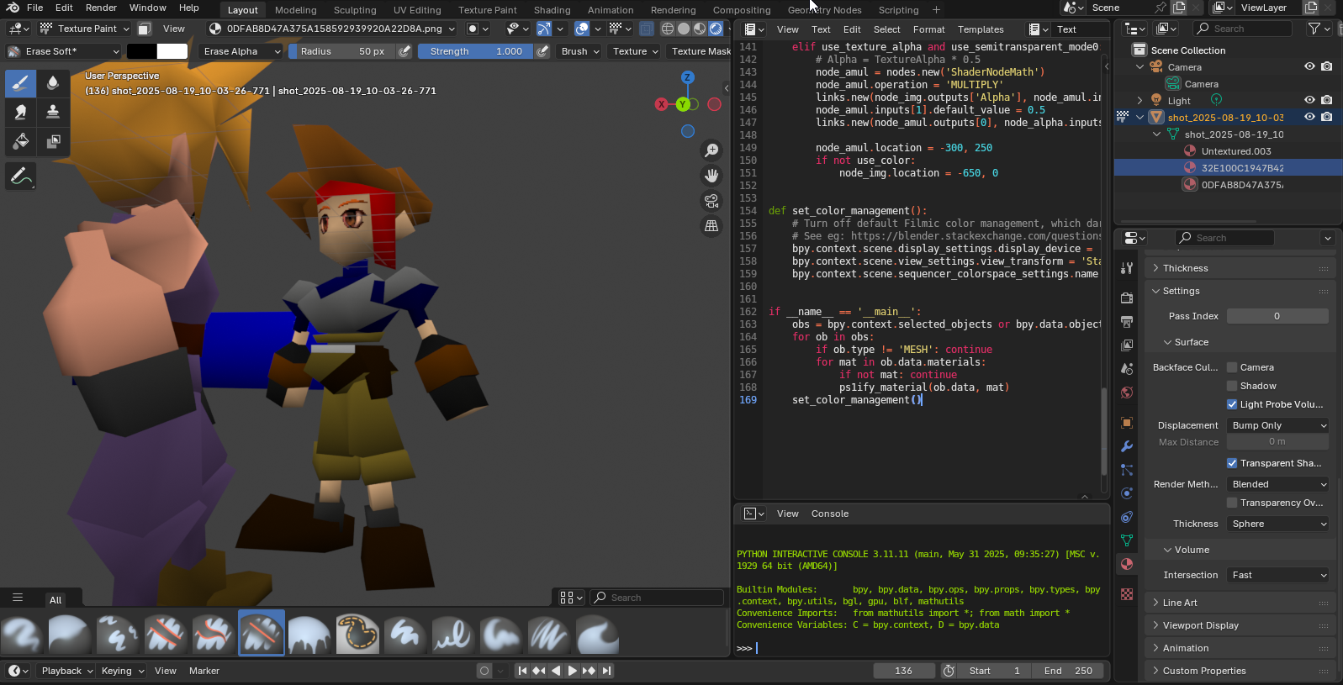
Task: Expand the Line Art panel
Action: [x=1240, y=603]
